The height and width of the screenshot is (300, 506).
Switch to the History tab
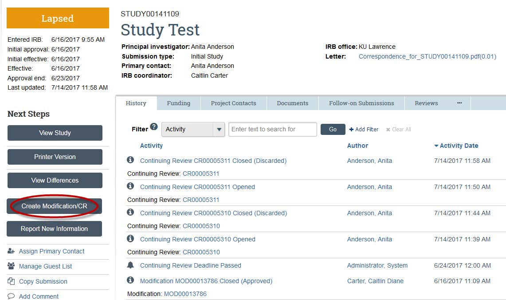(136, 103)
